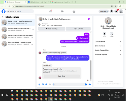126x101 pixels.
Task: Open the Axgel - 2 beds conversation
Action: click(18, 37)
